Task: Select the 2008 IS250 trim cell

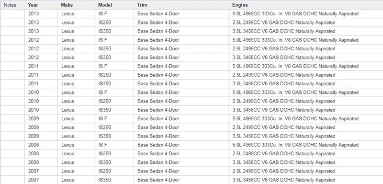Action: (x=181, y=153)
